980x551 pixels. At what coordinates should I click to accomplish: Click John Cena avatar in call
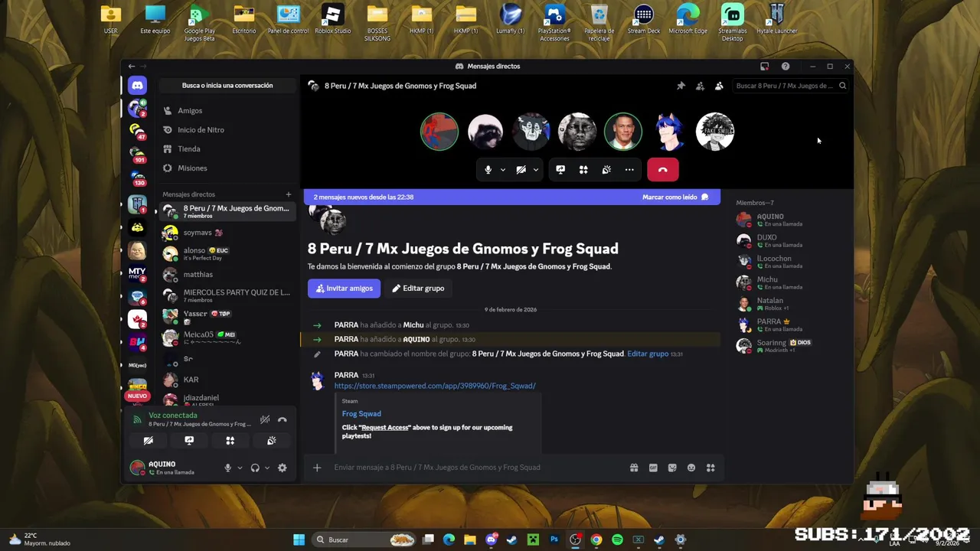[623, 132]
